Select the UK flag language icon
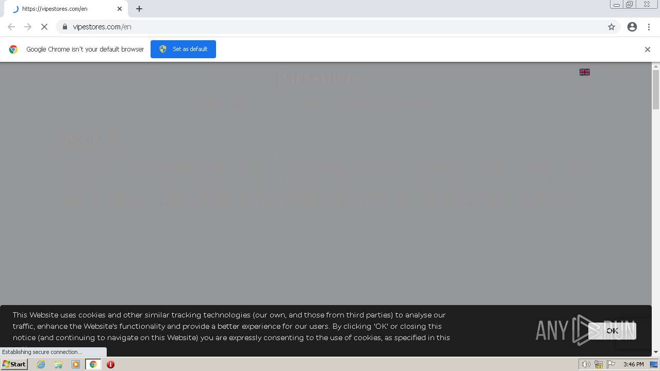 pos(585,72)
